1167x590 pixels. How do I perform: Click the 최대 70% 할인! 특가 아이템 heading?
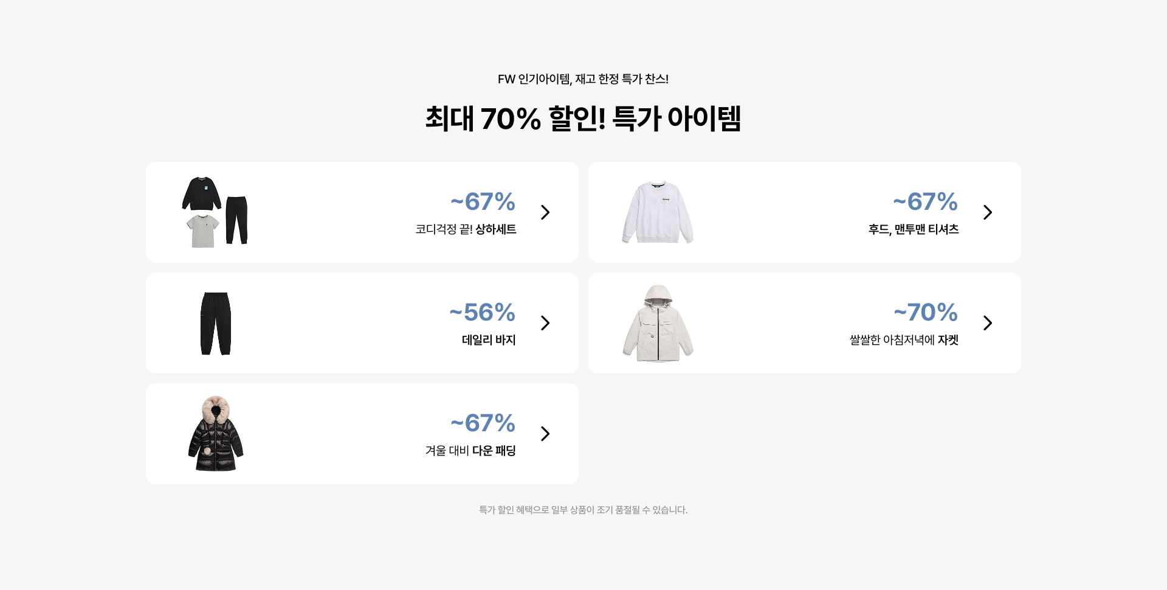point(583,118)
